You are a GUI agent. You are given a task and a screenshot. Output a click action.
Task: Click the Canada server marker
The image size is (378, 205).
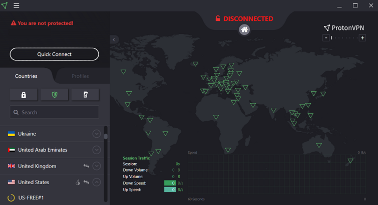124,71
